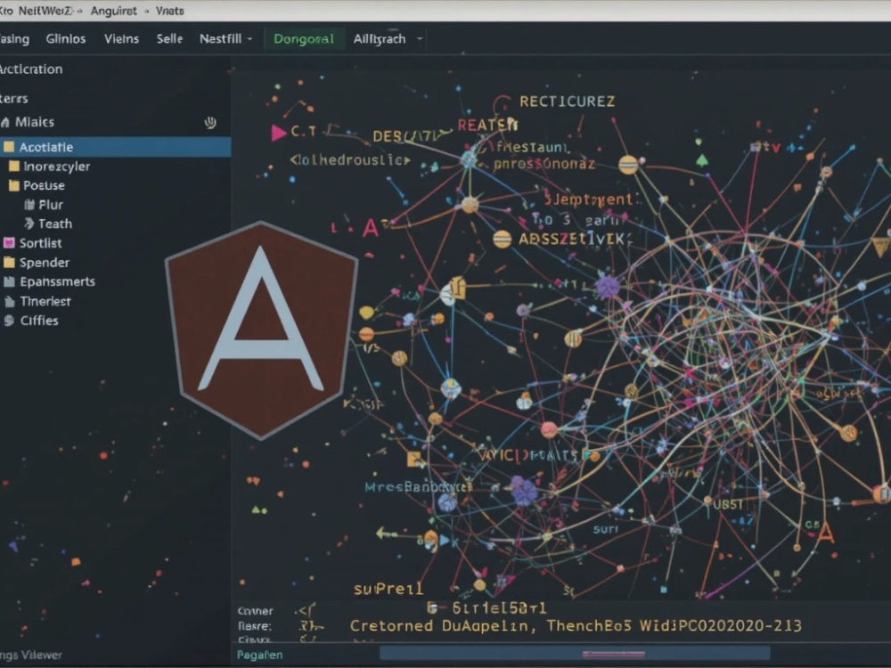Select the Poeuse entry
Image resolution: width=891 pixels, height=668 pixels.
pos(44,186)
